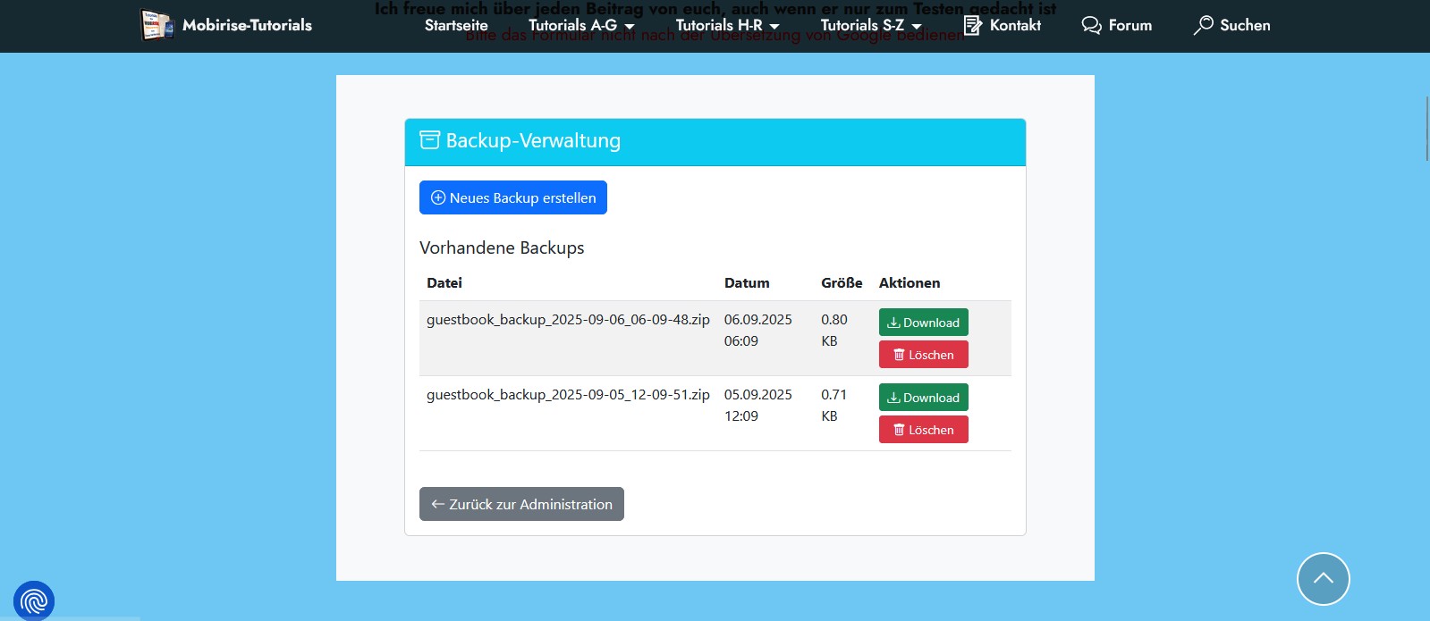Image resolution: width=1430 pixels, height=621 pixels.
Task: Select filename guestbook_backup_2025-09-06_06-09-48.zip
Action: 568,319
